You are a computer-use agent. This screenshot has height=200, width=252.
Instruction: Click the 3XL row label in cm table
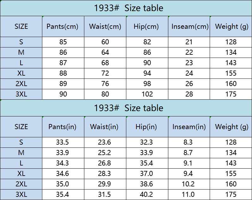click(21, 94)
